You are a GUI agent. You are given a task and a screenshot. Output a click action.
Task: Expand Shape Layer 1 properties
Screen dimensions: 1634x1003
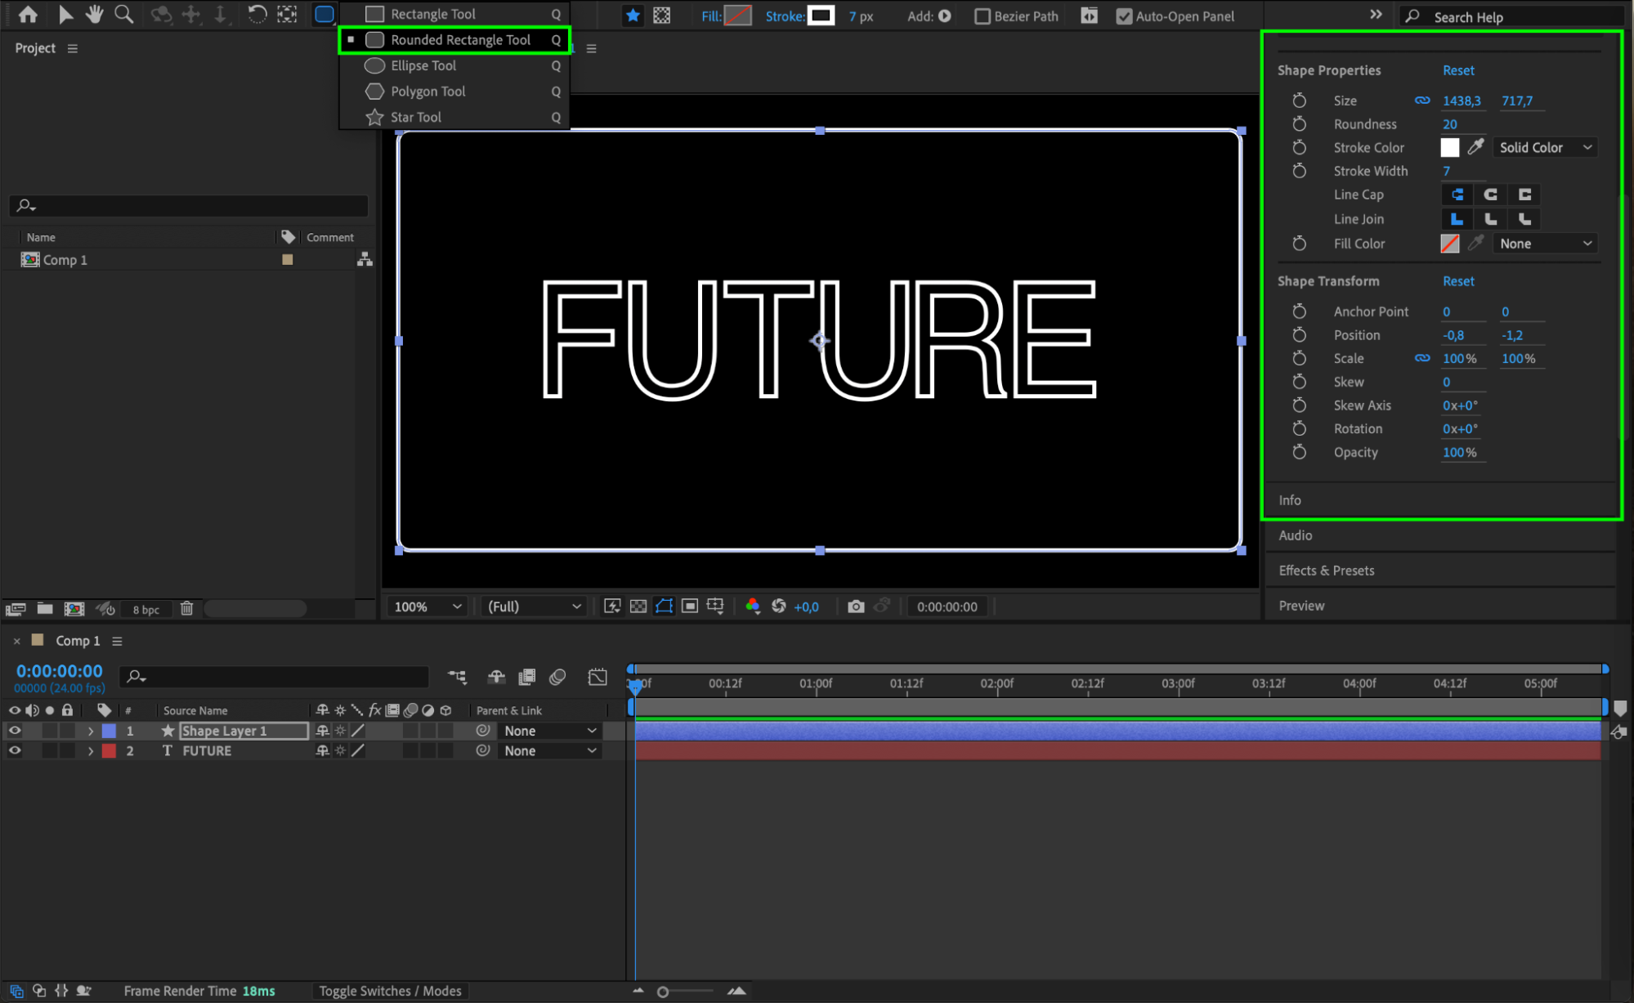(x=91, y=731)
